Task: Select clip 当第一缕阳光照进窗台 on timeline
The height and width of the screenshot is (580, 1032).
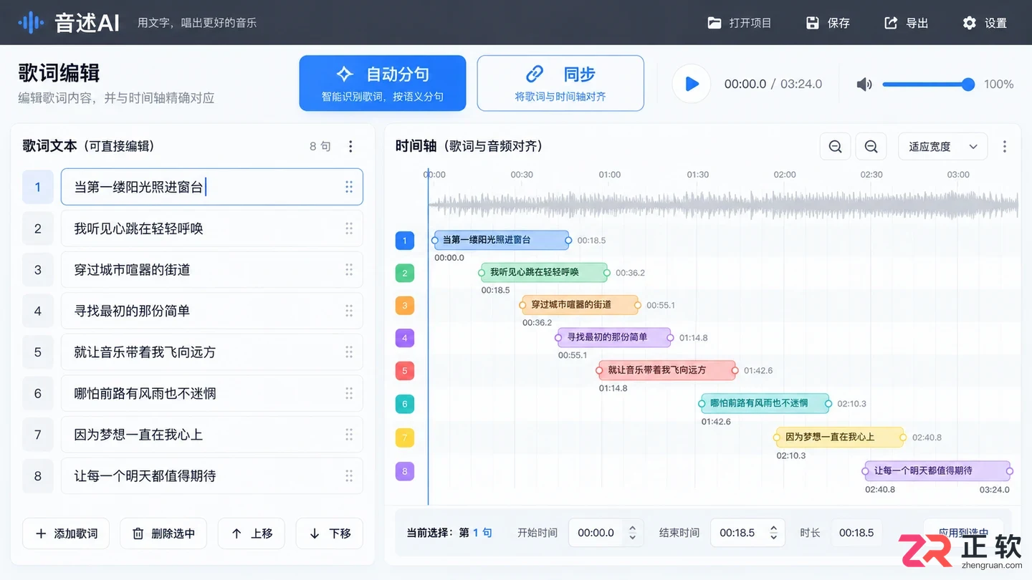Action: (x=502, y=240)
